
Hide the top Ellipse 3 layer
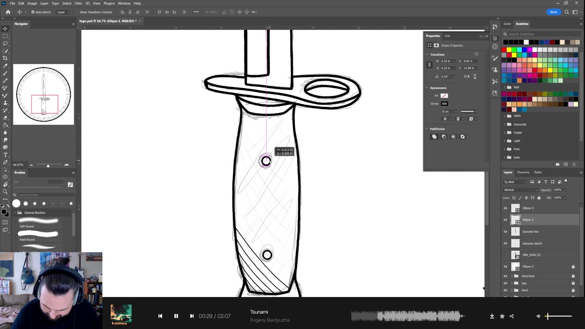505,208
